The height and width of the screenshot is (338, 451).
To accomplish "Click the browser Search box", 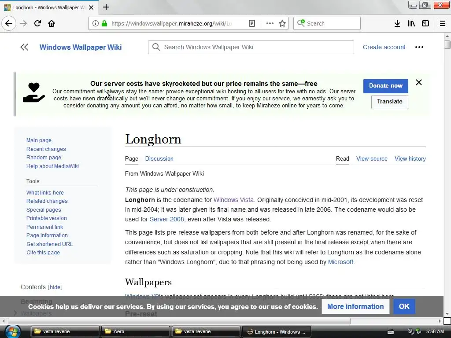I will [x=327, y=23].
